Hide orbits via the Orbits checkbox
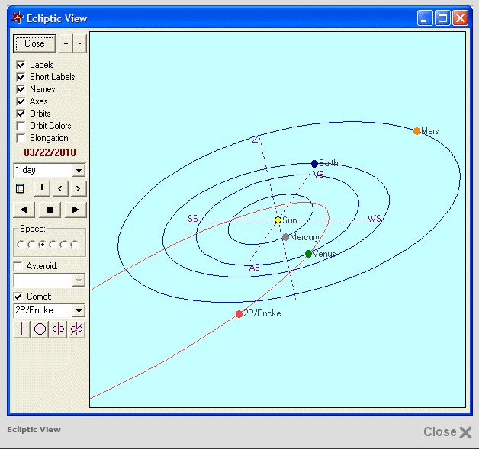The image size is (479, 449). click(21, 114)
